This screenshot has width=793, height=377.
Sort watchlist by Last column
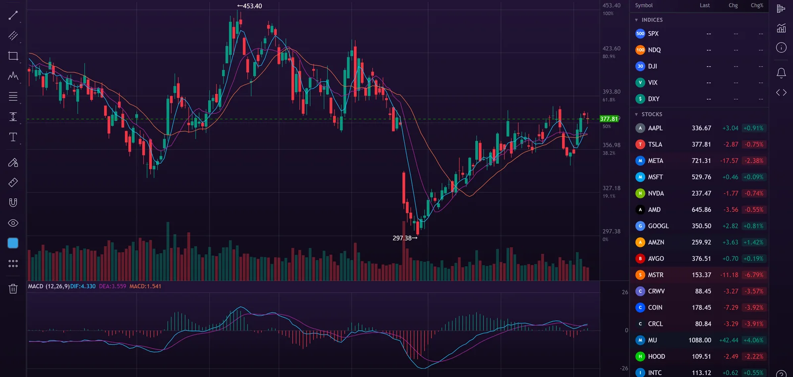click(705, 5)
